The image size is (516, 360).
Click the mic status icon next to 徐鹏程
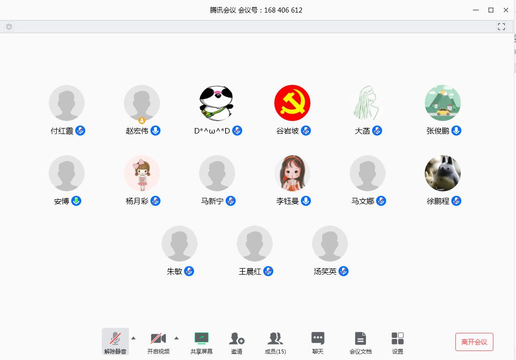(x=456, y=201)
